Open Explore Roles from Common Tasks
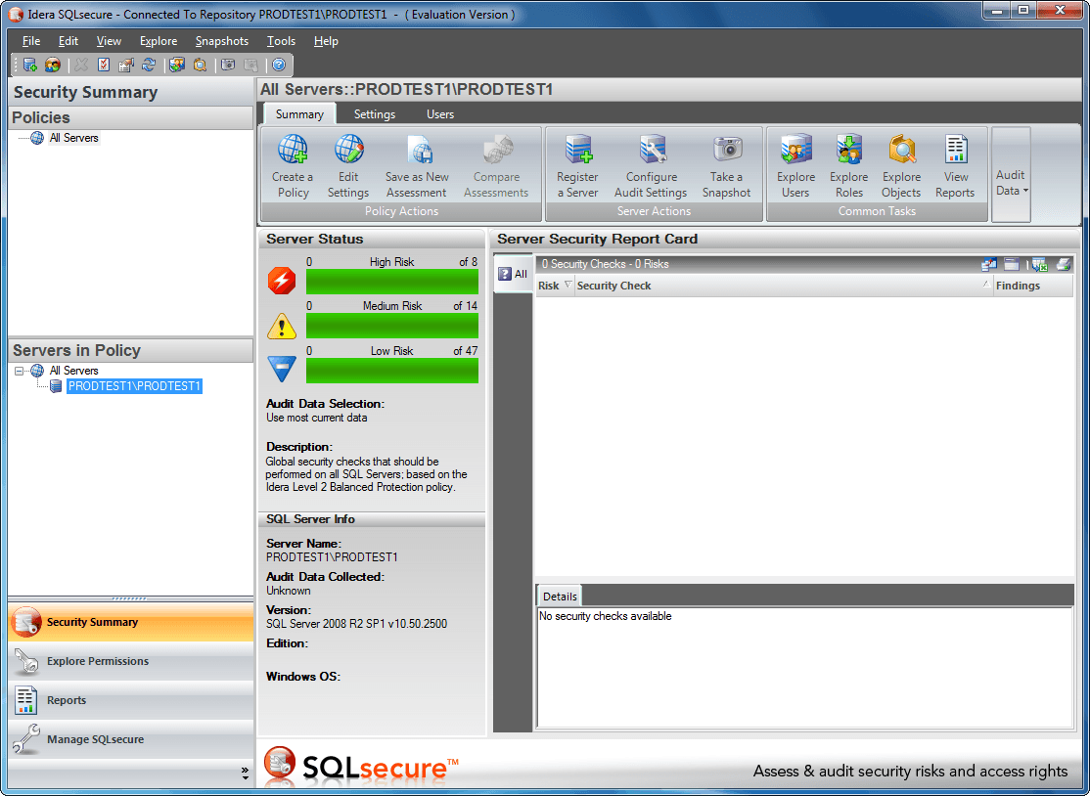This screenshot has height=796, width=1090. click(x=848, y=166)
